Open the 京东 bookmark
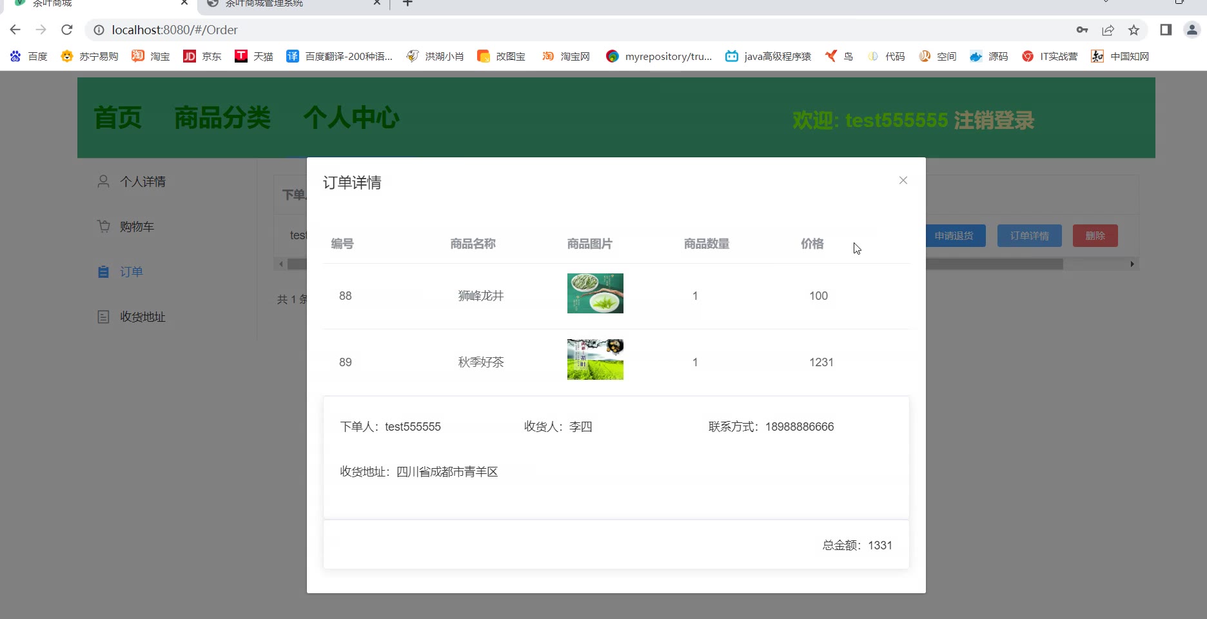1207x619 pixels. [202, 57]
